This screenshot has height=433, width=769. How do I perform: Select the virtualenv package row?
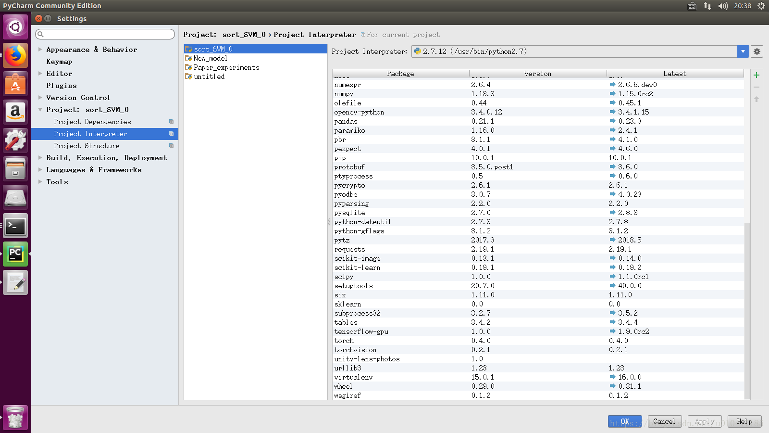(x=538, y=377)
